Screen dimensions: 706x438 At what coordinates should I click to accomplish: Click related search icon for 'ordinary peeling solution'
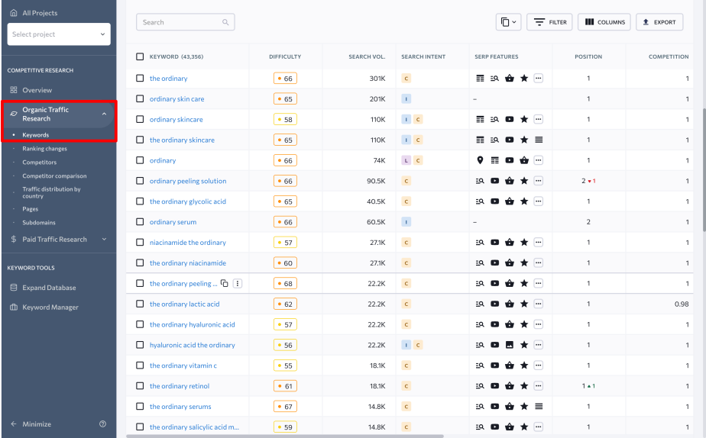480,181
